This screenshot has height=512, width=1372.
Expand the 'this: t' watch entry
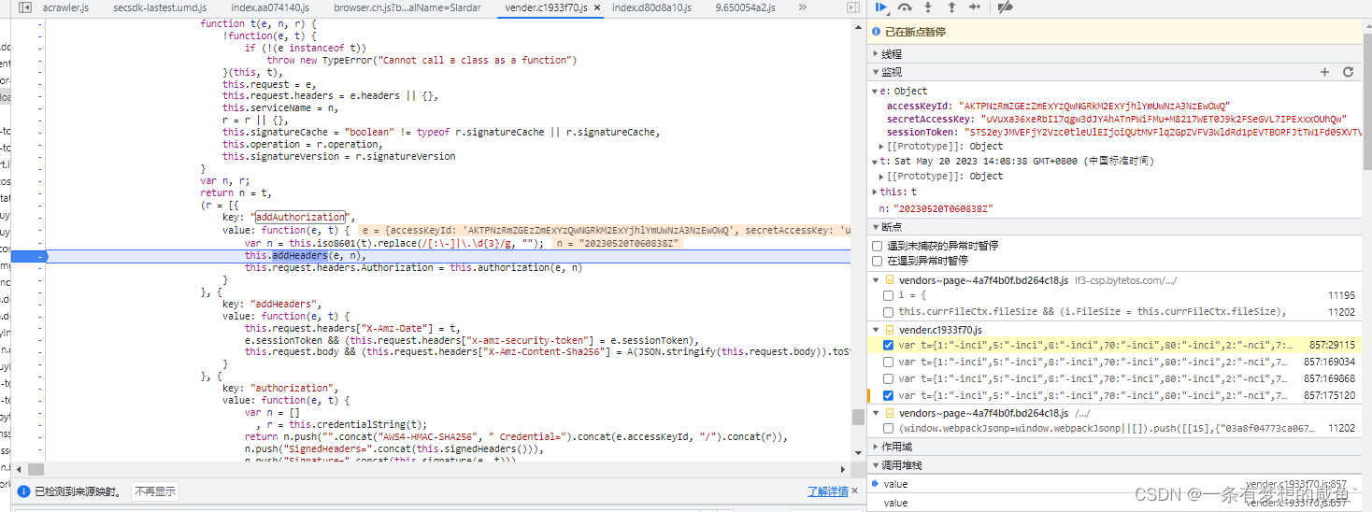click(x=874, y=192)
